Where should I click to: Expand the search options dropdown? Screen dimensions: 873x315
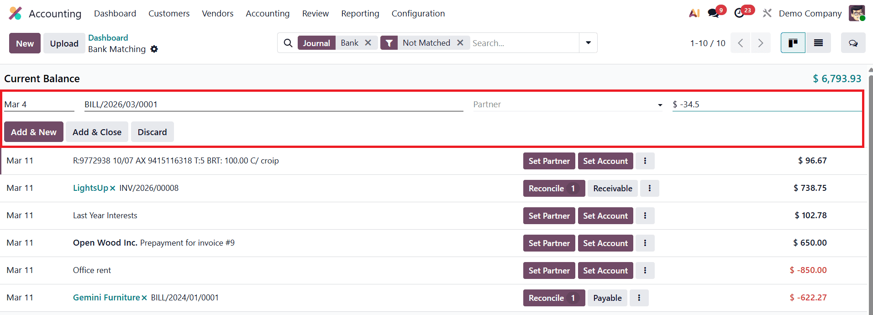[x=588, y=43]
